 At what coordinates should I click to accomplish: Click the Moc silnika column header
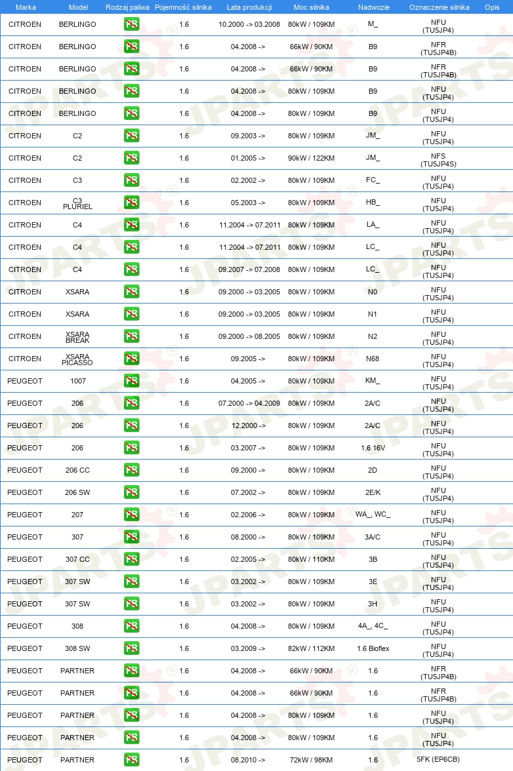[312, 7]
